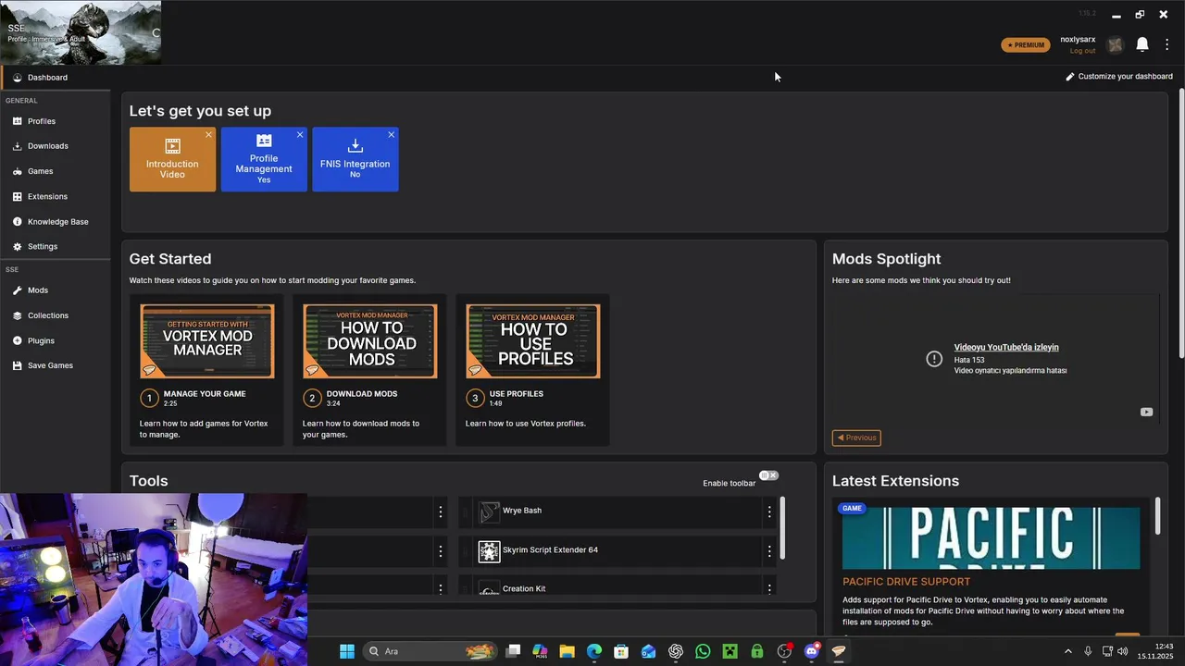The width and height of the screenshot is (1185, 666).
Task: Open the three-dot menu for Creation Kit
Action: coord(768,588)
